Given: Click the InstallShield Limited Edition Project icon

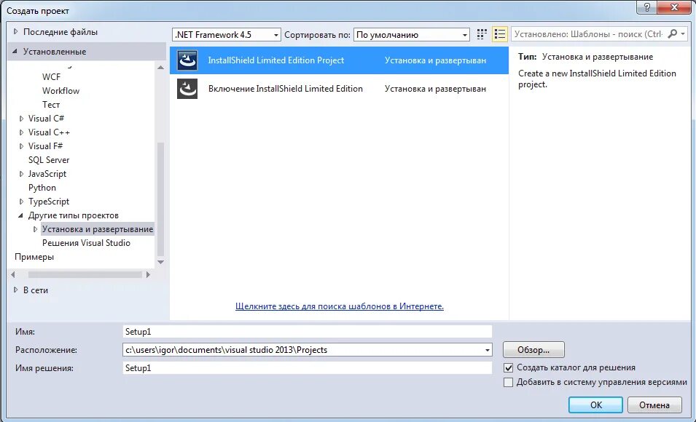Looking at the screenshot, I should (187, 60).
